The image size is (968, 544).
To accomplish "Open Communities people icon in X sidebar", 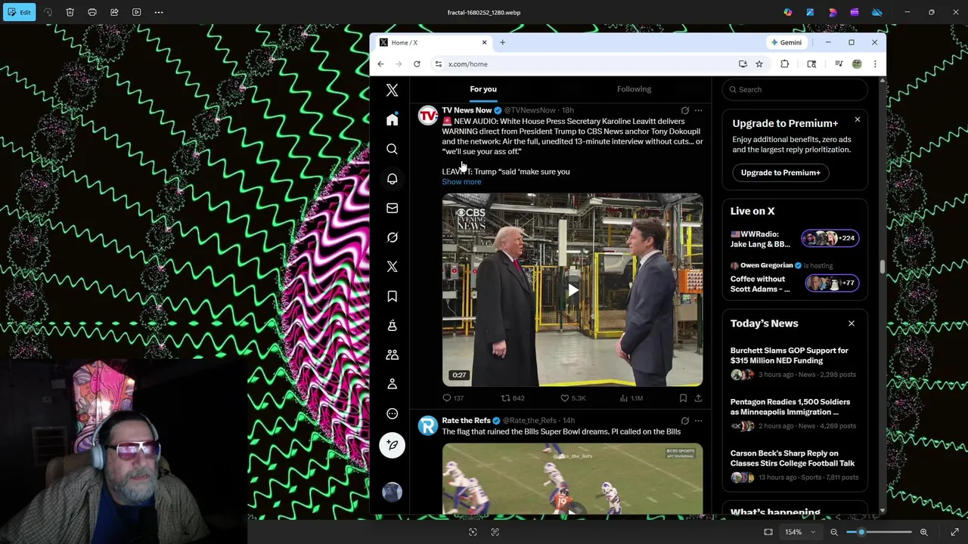I will point(392,354).
